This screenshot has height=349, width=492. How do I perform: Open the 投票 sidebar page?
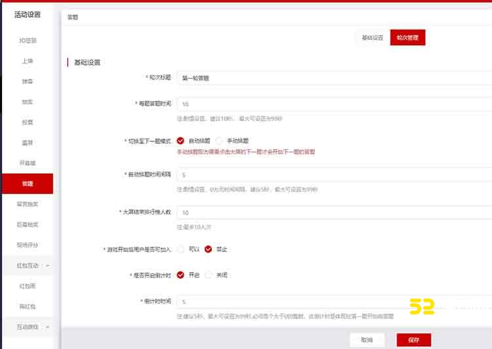point(28,122)
